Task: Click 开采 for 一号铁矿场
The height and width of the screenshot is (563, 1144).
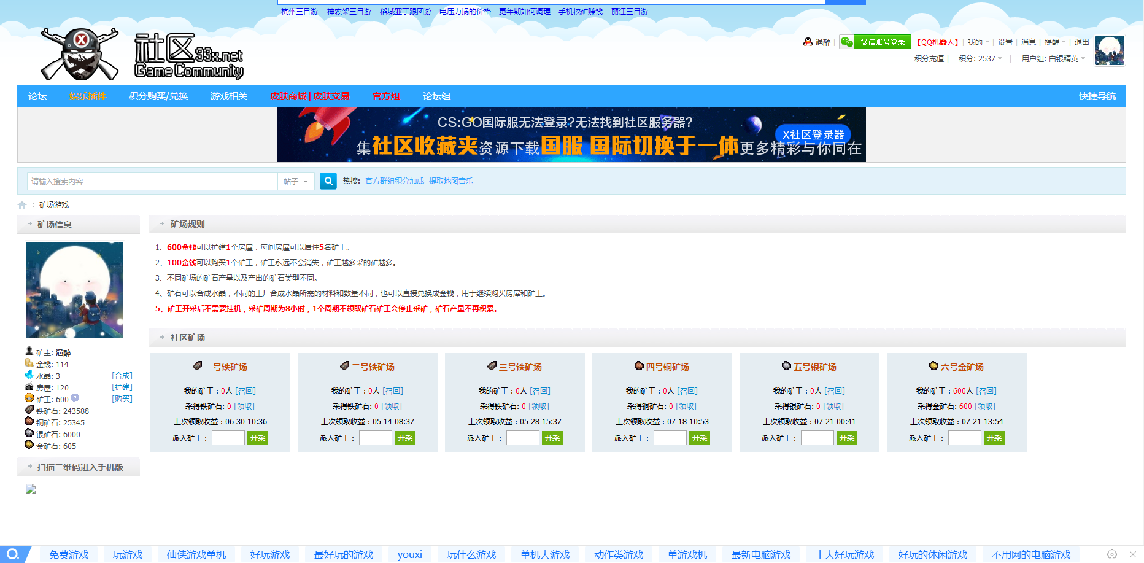Action: 257,437
